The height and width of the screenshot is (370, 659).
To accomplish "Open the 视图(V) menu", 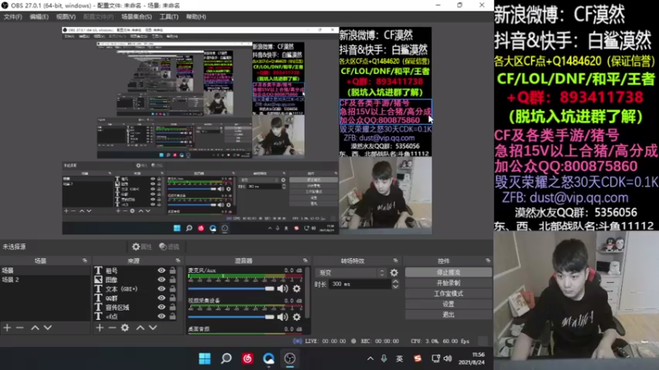I will tap(66, 16).
